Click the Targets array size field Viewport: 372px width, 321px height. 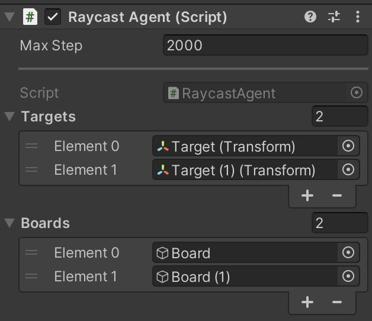click(340, 116)
